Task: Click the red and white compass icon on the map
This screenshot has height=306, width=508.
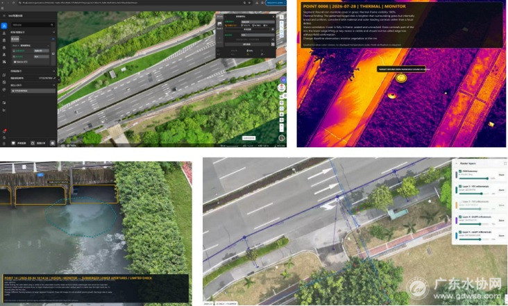Action: click(282, 87)
